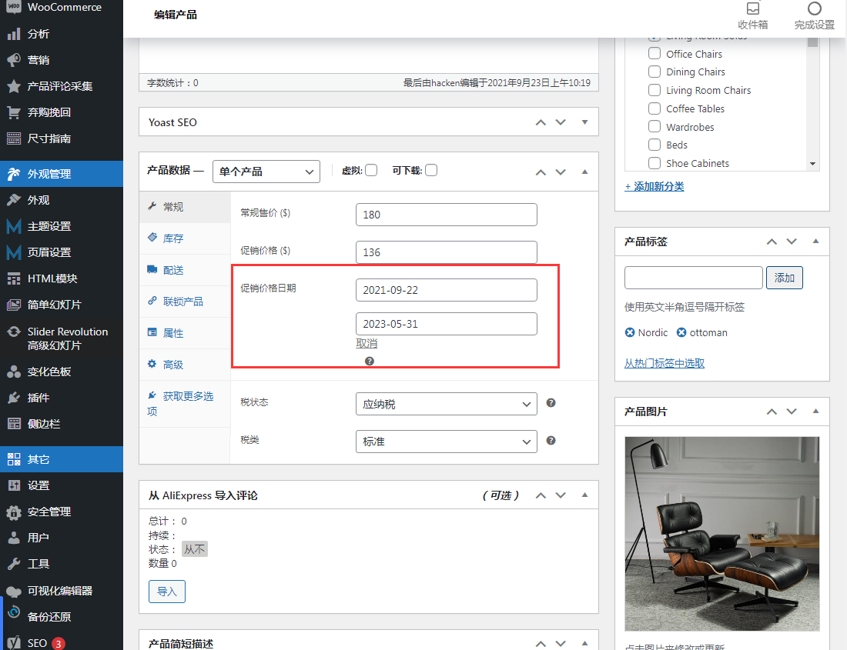
Task: Collapse the 产品图片 panel triangle
Action: pyautogui.click(x=815, y=411)
